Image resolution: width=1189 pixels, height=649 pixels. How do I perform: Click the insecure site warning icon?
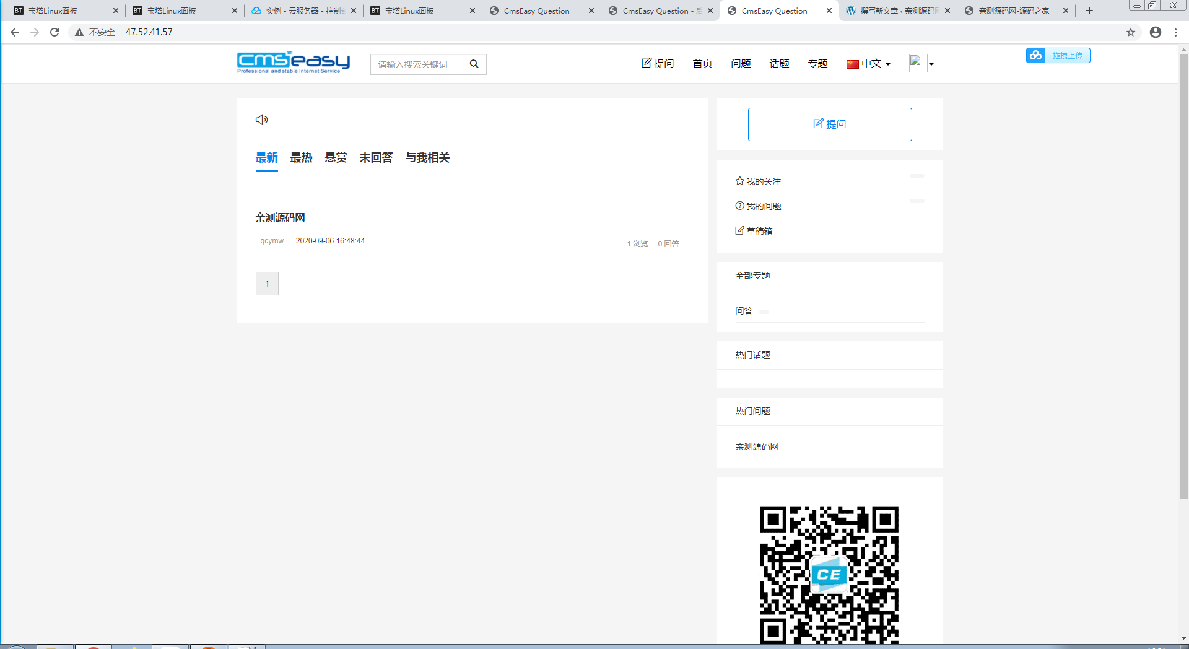(79, 32)
